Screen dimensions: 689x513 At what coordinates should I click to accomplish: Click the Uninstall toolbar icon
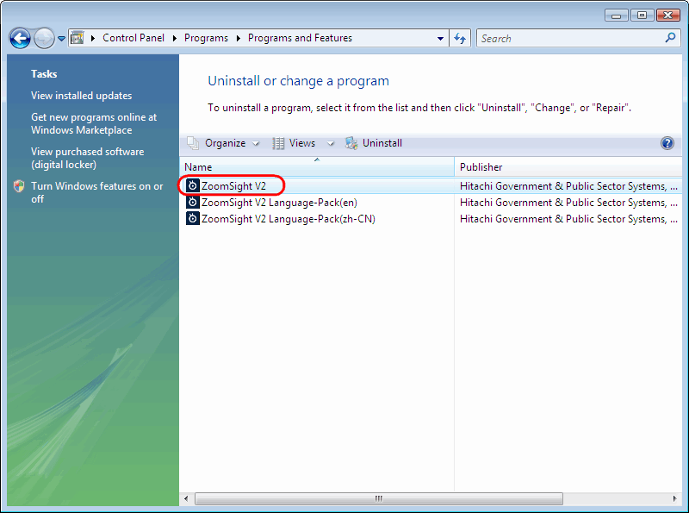[351, 143]
